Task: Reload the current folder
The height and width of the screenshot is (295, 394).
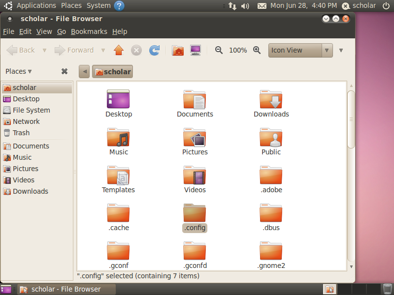Action: point(154,50)
